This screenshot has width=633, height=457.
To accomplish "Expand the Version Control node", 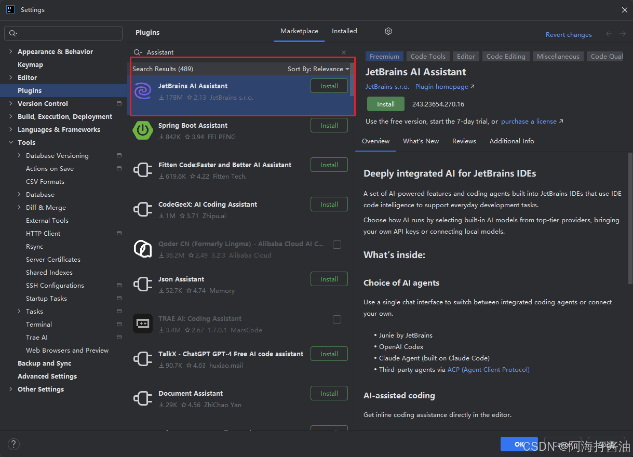I will point(11,104).
